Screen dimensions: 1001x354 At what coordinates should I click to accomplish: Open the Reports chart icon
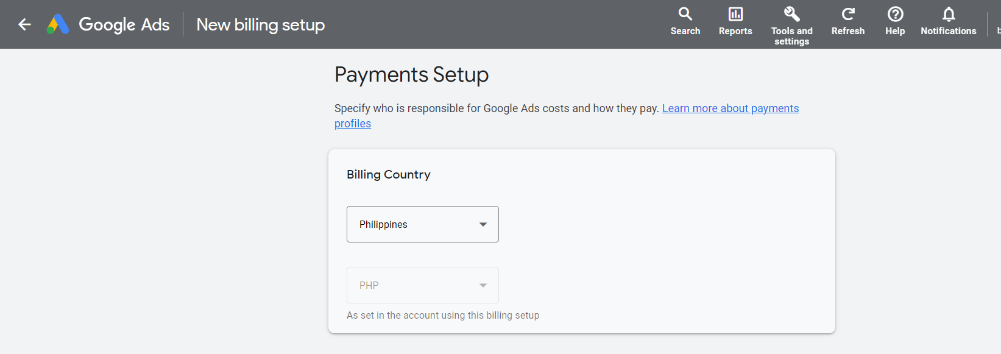pyautogui.click(x=735, y=13)
